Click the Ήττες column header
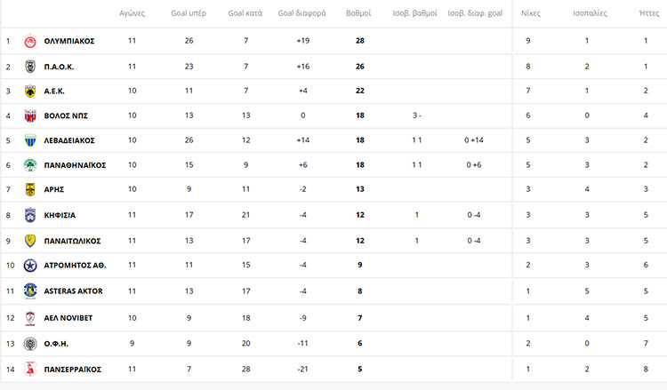 649,14
